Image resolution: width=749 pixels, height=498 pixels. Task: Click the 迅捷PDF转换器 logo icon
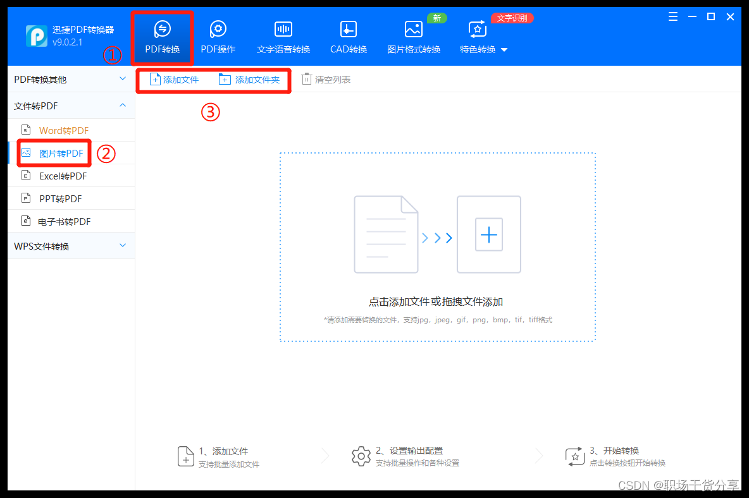pyautogui.click(x=36, y=36)
